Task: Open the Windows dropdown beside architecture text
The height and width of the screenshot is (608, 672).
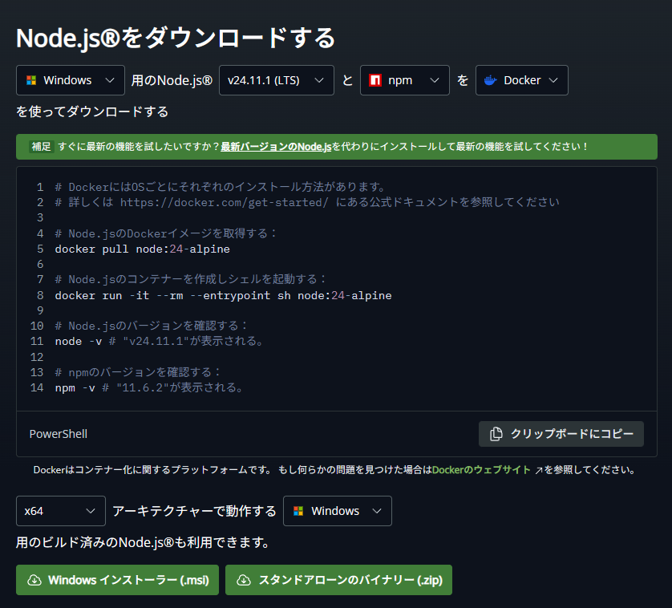Action: tap(338, 511)
